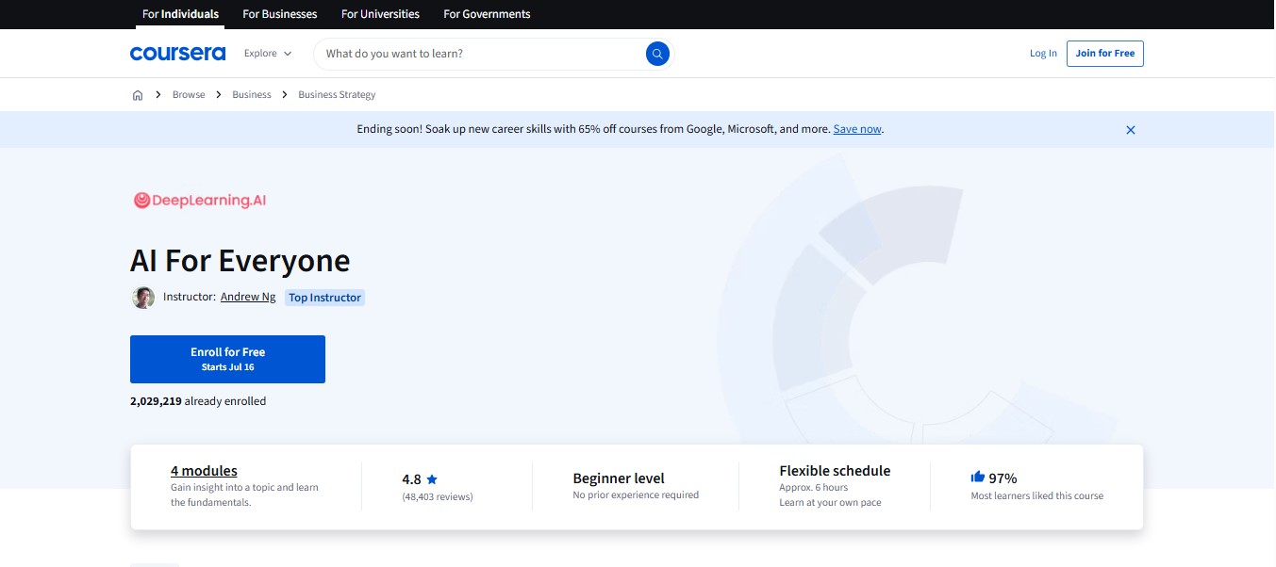Viewport: 1276px width, 567px height.
Task: Expand the Explore dropdown menu
Action: pos(268,54)
